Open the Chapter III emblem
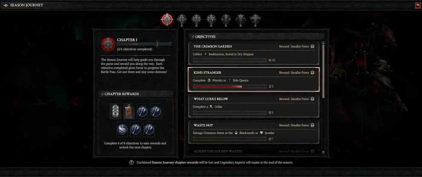Image resolution: width=422 pixels, height=177 pixels. [x=196, y=20]
